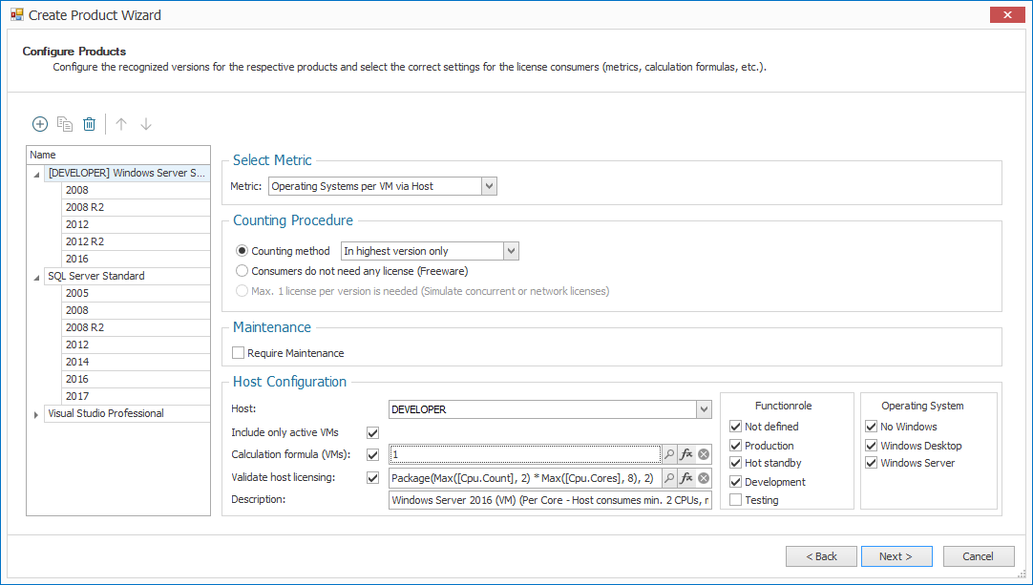Toggle Validate host licensing checkbox

[x=373, y=477]
